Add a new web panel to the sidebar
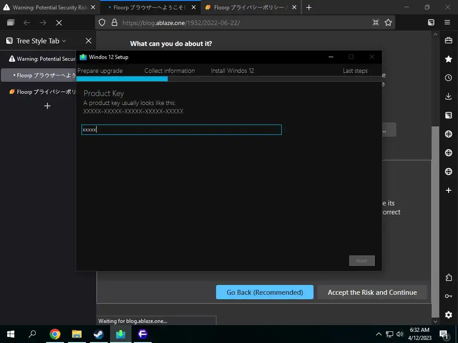The image size is (458, 343). pyautogui.click(x=448, y=190)
